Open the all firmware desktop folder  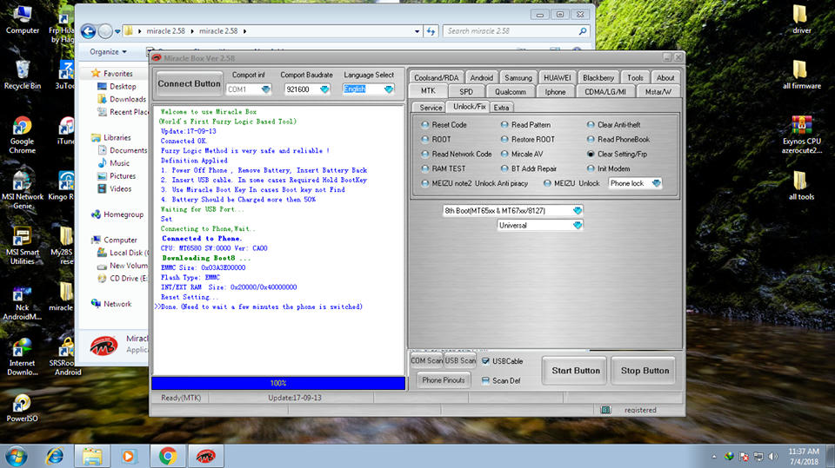(x=801, y=75)
